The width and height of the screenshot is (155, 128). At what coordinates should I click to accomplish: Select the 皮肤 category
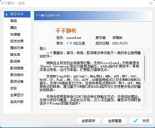tap(17, 88)
